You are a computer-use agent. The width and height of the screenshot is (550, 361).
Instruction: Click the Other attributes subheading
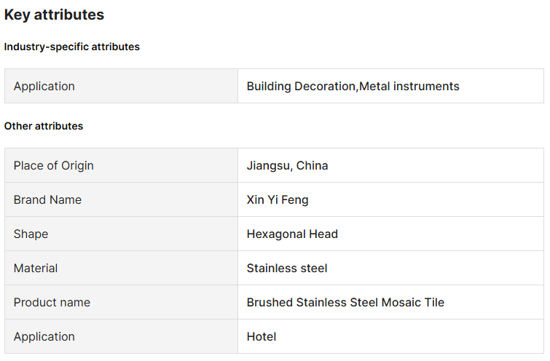[44, 126]
